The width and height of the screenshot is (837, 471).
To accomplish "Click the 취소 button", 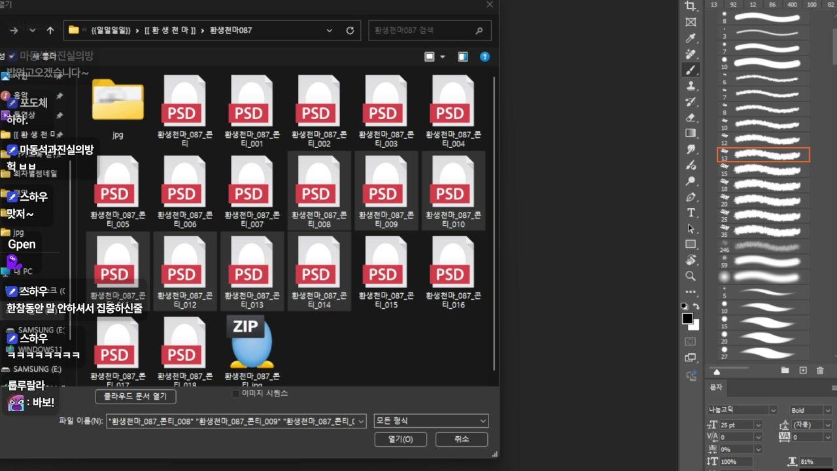I will click(x=462, y=439).
